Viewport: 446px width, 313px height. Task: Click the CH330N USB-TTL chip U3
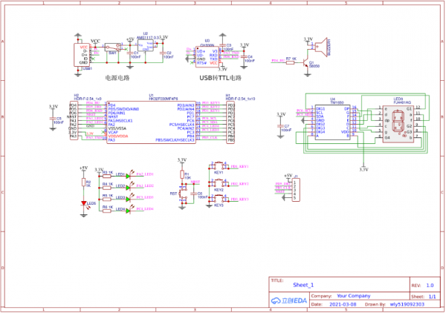coord(208,55)
